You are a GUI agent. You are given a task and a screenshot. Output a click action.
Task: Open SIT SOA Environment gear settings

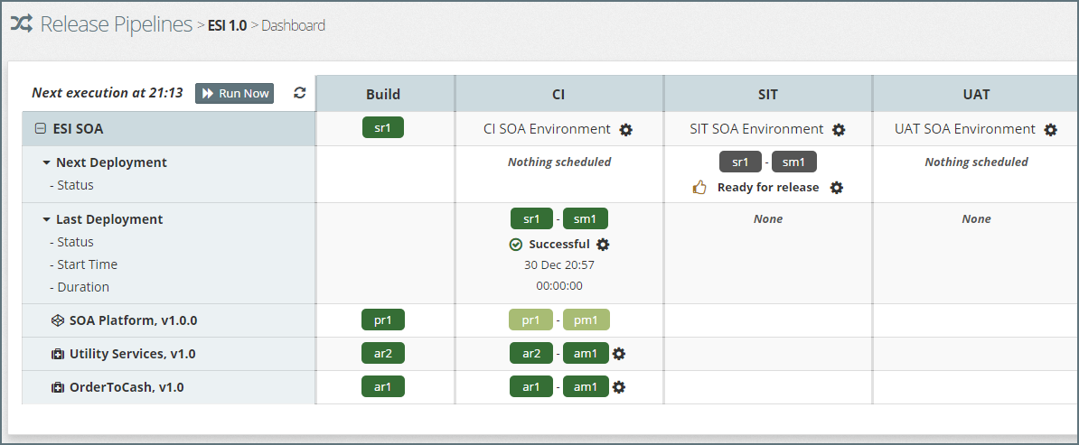pos(839,130)
